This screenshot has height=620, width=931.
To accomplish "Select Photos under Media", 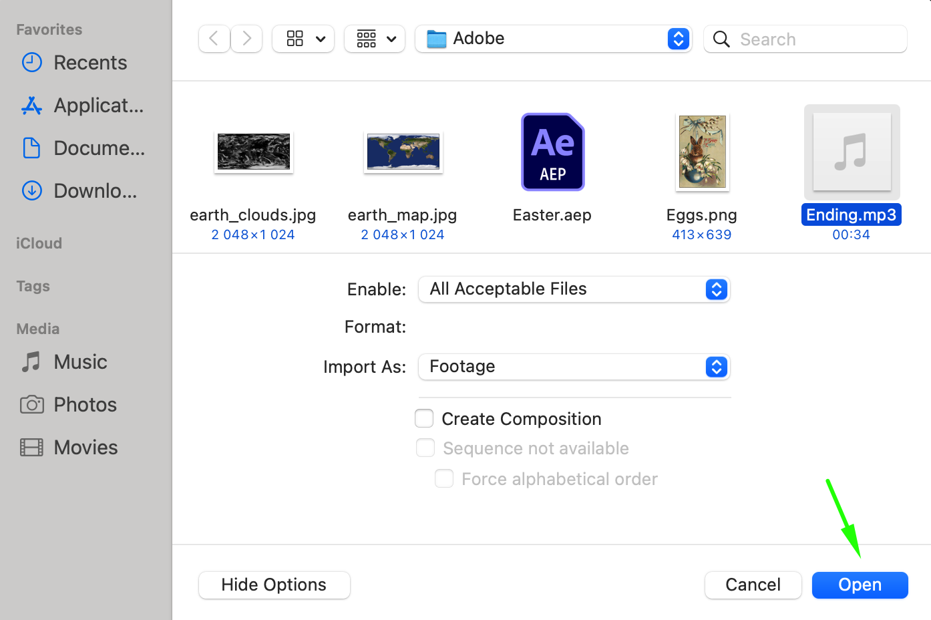I will pos(85,405).
